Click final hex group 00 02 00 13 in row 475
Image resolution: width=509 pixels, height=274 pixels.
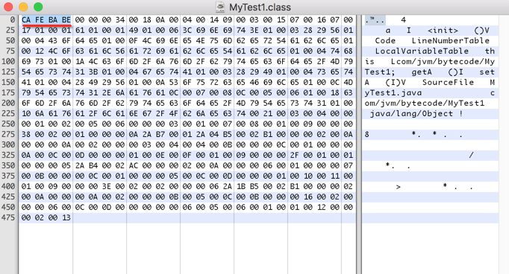pyautogui.click(x=46, y=217)
